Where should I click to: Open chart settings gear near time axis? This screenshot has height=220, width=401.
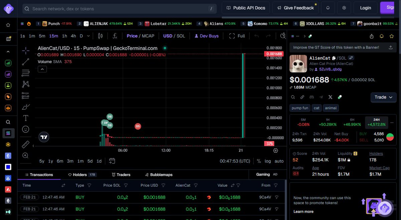pyautogui.click(x=276, y=151)
